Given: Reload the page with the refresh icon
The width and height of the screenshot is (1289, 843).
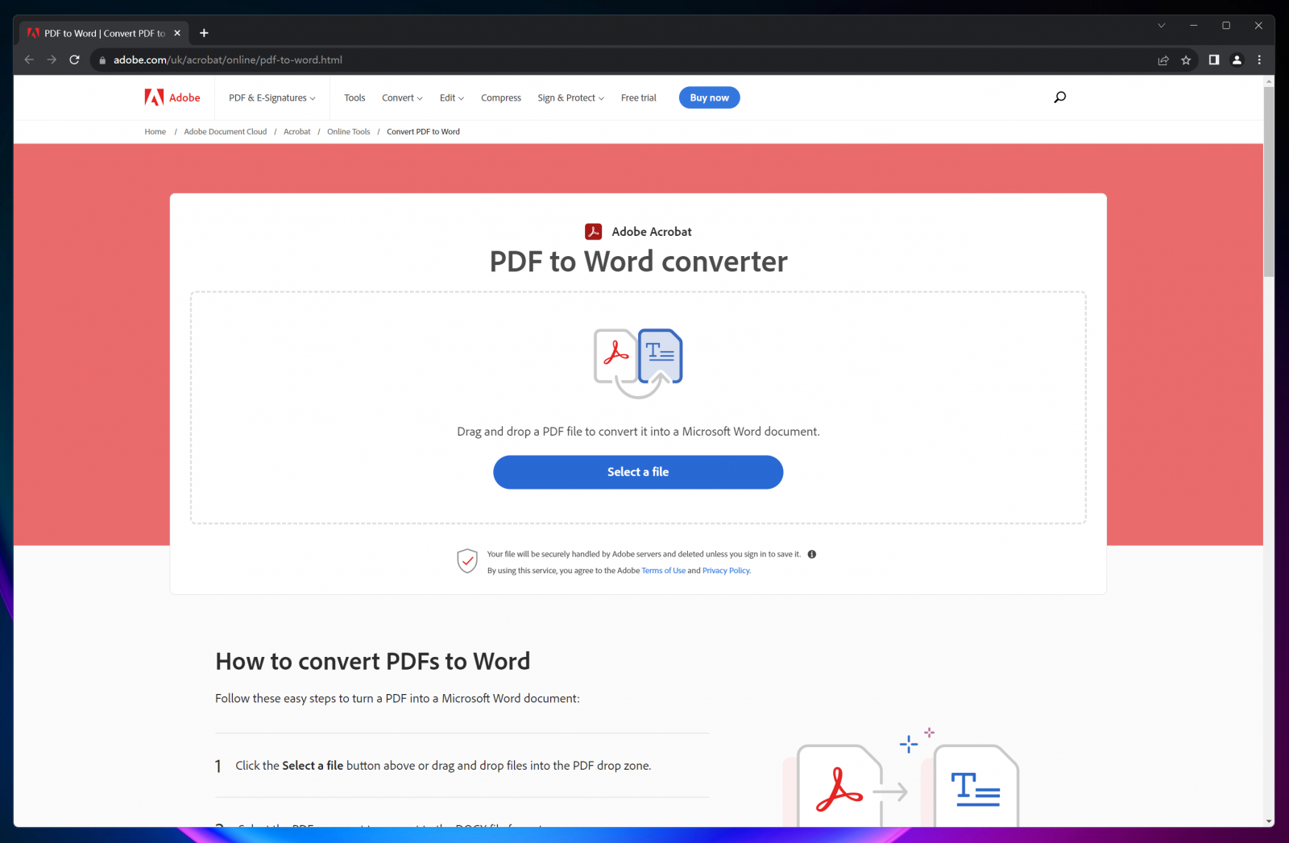Looking at the screenshot, I should [x=74, y=60].
